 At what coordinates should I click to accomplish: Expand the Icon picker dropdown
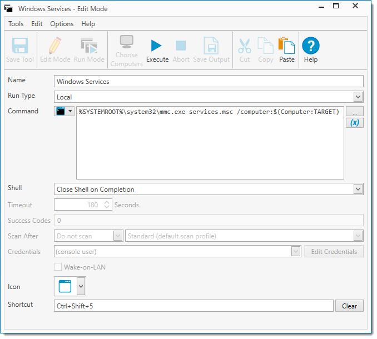coord(81,286)
